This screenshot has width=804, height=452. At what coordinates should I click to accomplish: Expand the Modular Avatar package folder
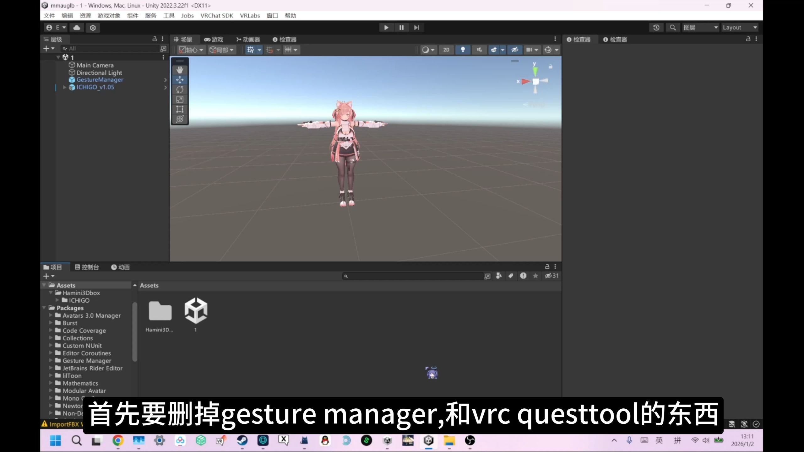(51, 391)
